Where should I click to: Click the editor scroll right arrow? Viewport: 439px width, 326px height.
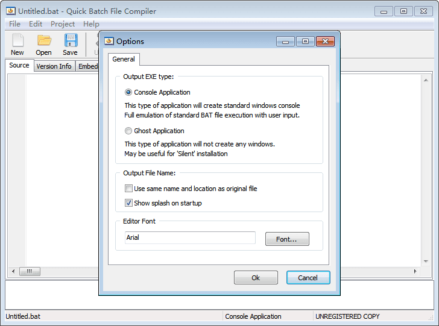[415, 271]
